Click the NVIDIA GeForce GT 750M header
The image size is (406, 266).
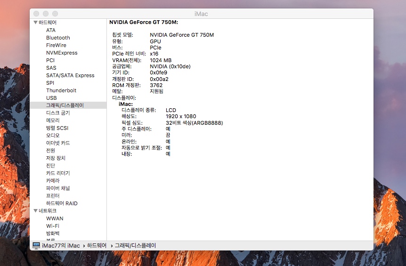pos(144,22)
